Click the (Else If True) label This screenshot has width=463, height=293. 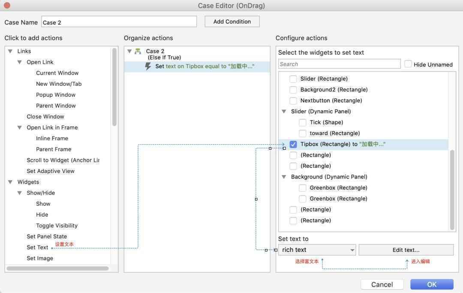click(164, 57)
